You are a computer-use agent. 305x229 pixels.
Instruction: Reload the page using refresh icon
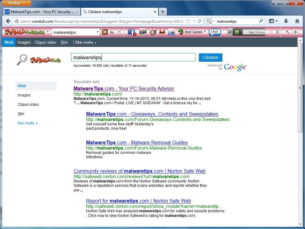click(x=200, y=21)
